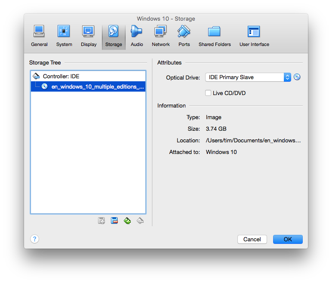The image size is (332, 283).
Task: Select Controller: IDE in storage tree
Action: coord(61,76)
